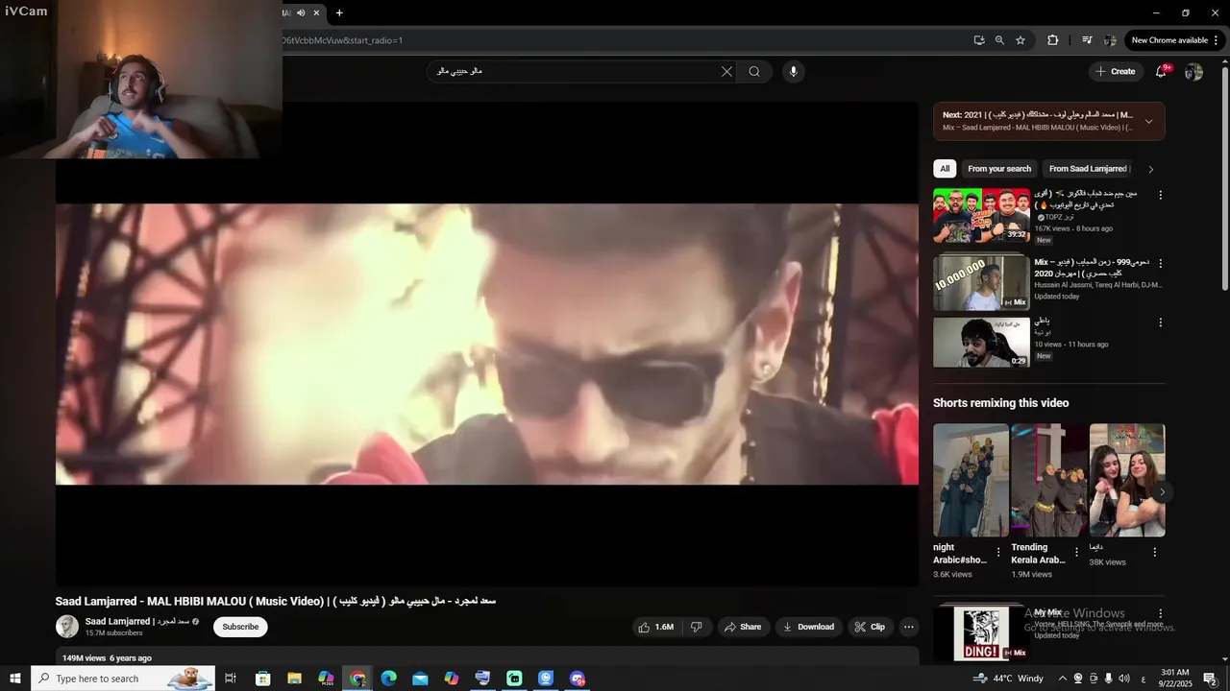Open Chrome media control icon
1230x691 pixels.
[1087, 40]
